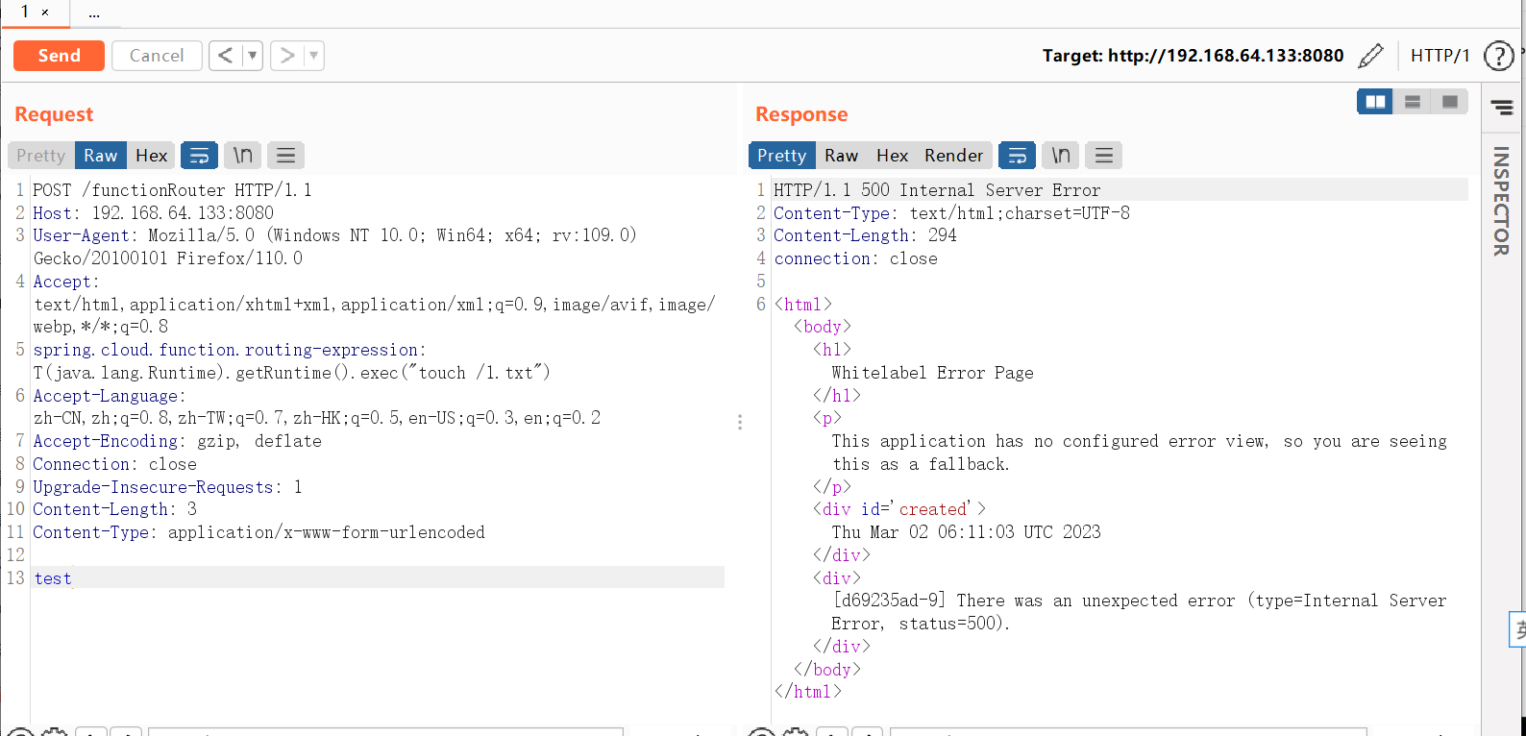Viewport: 1526px width, 736px height.
Task: Click the orange Send button
Action: pyautogui.click(x=59, y=56)
